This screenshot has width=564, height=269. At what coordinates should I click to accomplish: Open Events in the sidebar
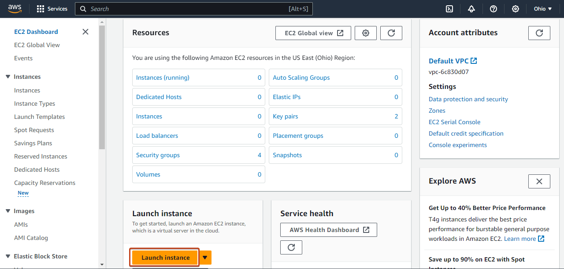23,58
